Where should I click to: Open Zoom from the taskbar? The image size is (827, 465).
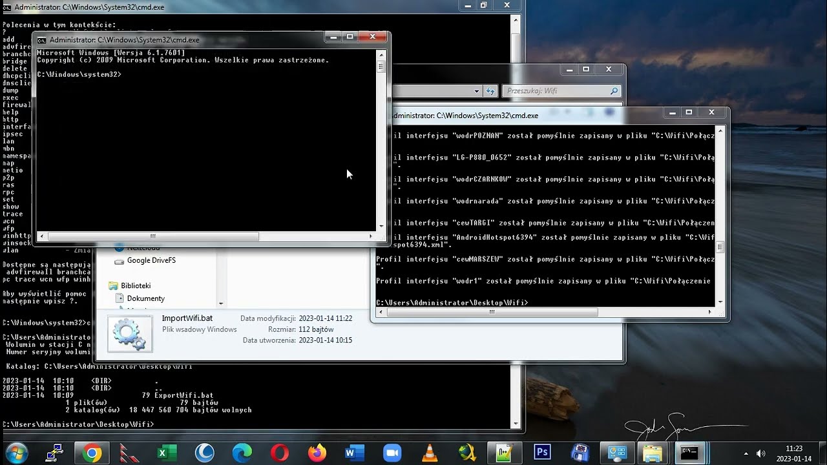pyautogui.click(x=392, y=453)
